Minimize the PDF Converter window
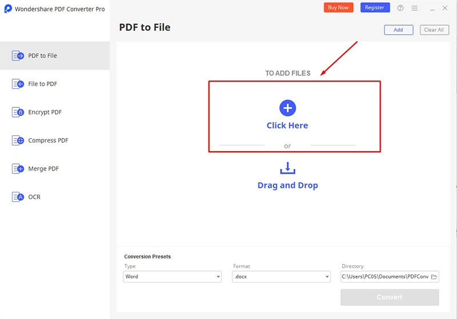This screenshot has height=319, width=457. 432,9
